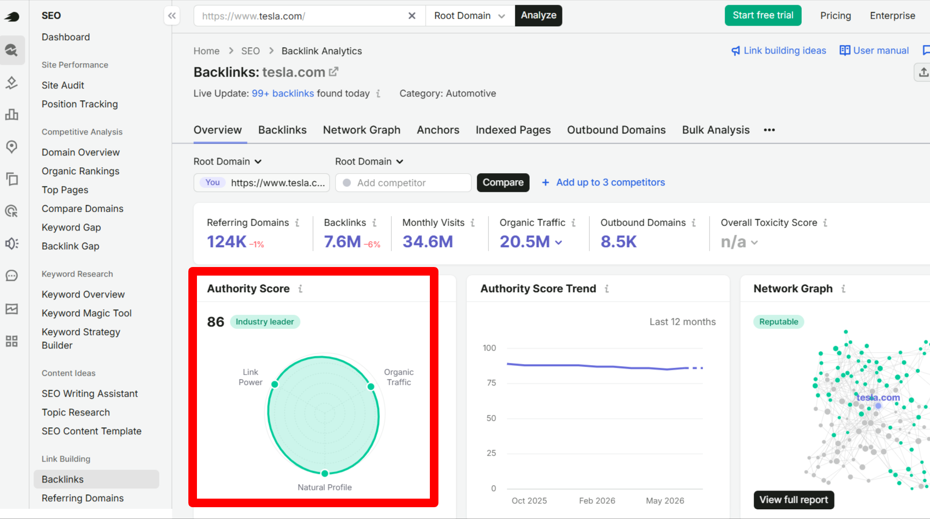This screenshot has height=519, width=930.
Task: Click Referring Domains info icon
Action: coord(297,223)
